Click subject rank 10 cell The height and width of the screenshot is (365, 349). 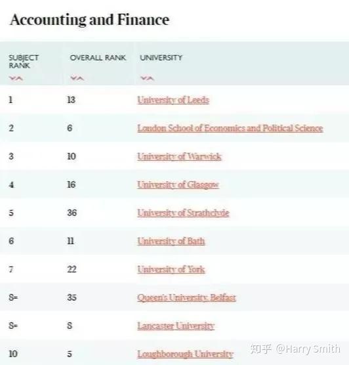coord(13,354)
